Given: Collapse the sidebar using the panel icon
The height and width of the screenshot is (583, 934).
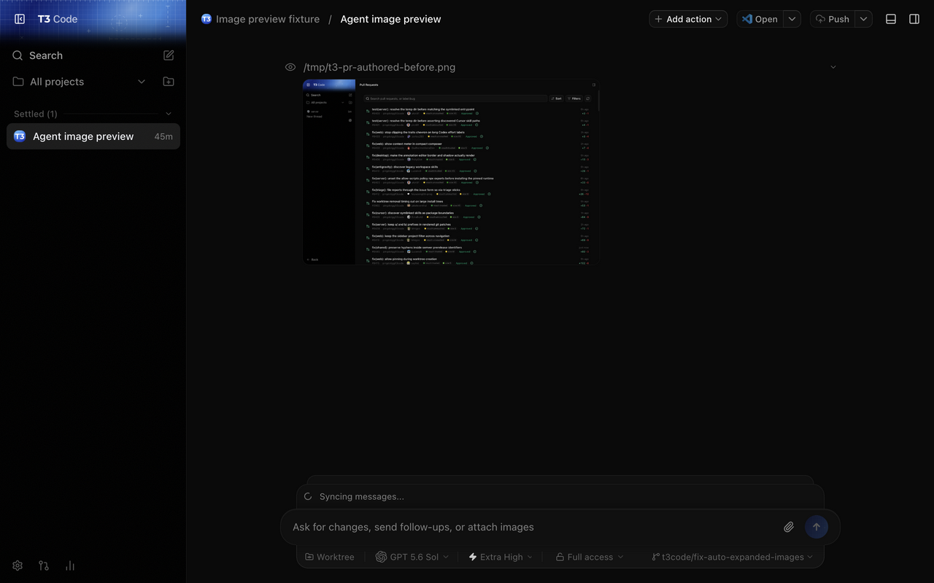Looking at the screenshot, I should click(x=20, y=19).
